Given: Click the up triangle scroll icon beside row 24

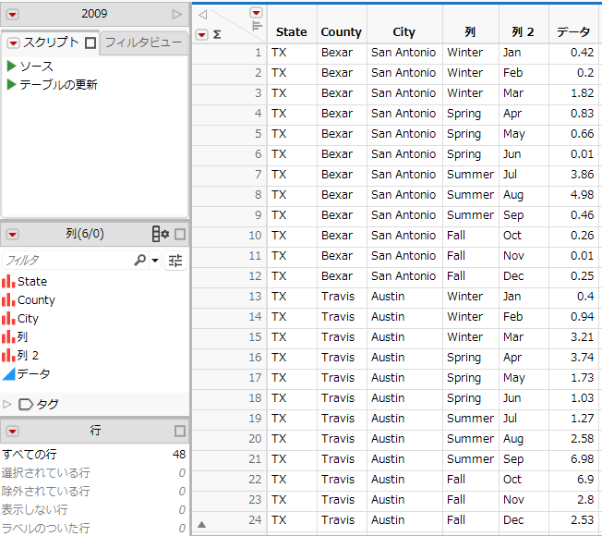Looking at the screenshot, I should [x=202, y=524].
